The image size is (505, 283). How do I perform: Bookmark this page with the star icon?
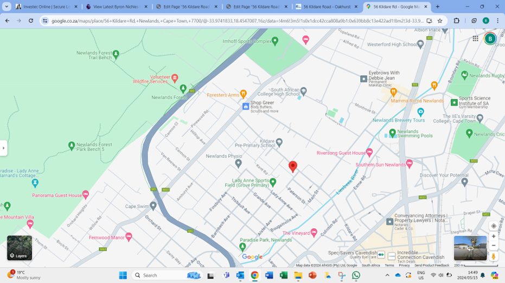440,21
